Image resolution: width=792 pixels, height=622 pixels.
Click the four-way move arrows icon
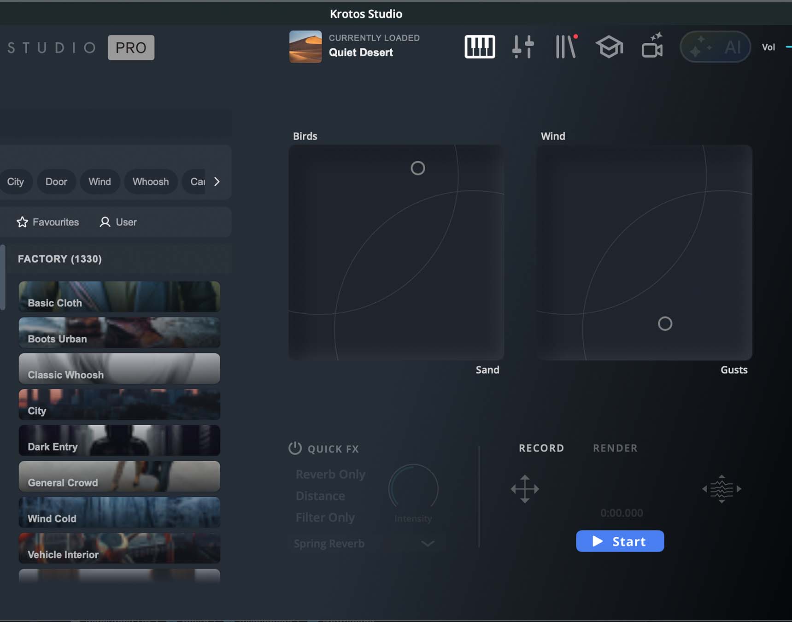point(525,489)
